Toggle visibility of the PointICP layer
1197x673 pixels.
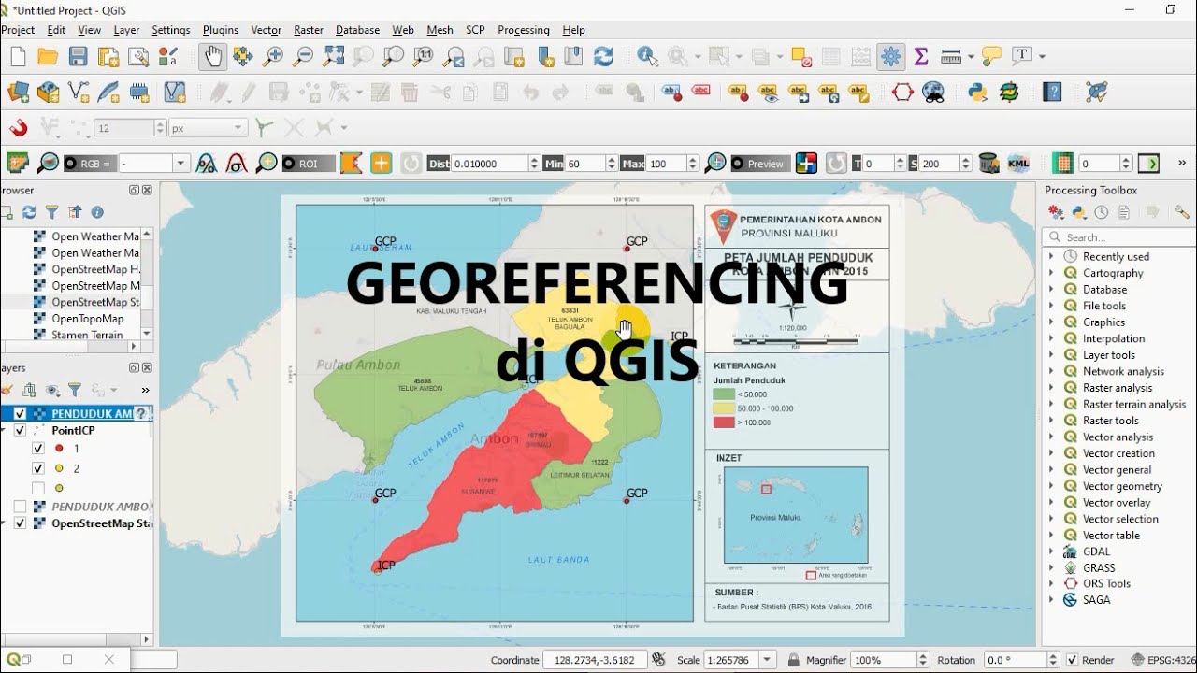point(20,431)
